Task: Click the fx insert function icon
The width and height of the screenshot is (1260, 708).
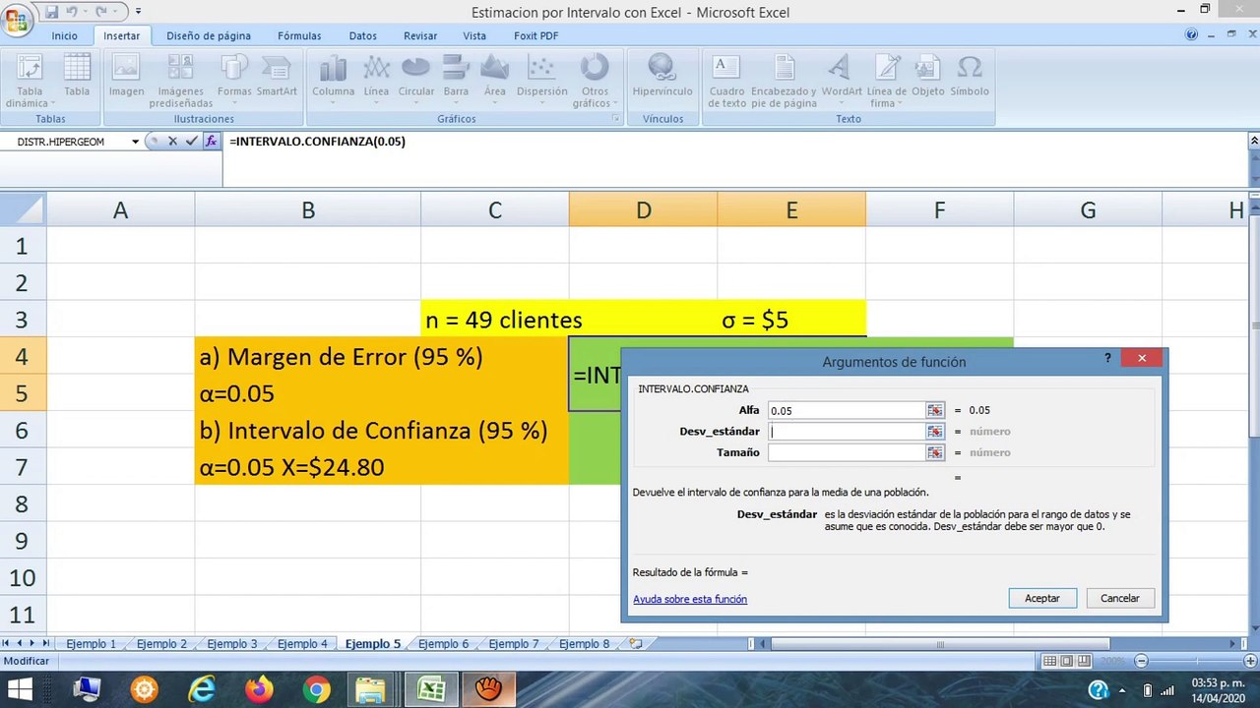Action: click(x=211, y=142)
